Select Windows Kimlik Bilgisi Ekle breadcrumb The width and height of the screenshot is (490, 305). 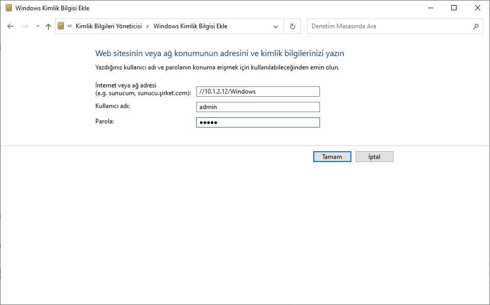pos(190,26)
